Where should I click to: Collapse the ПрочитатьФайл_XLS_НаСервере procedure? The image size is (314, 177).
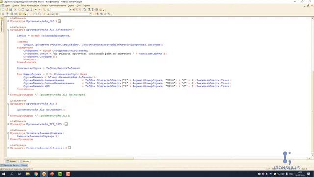[x=8, y=30]
